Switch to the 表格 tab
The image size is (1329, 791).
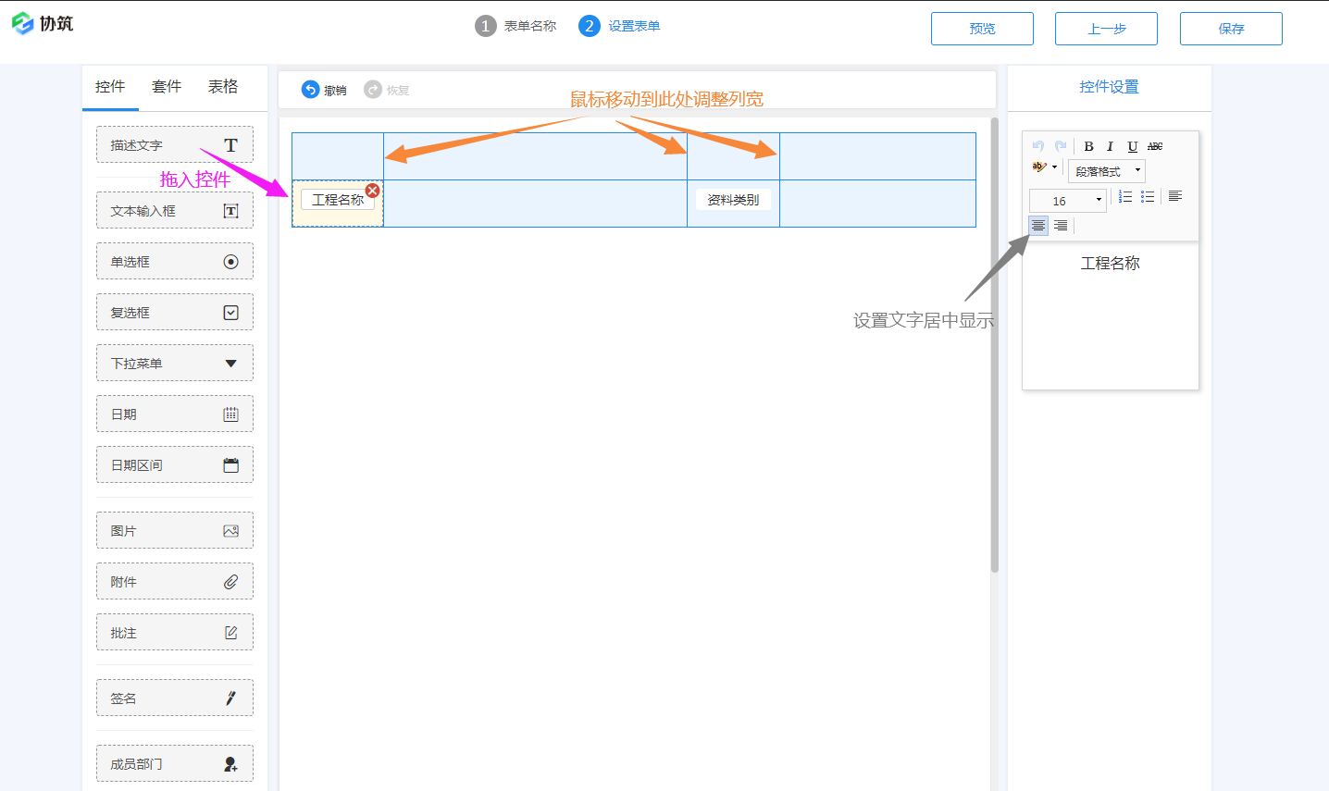223,87
